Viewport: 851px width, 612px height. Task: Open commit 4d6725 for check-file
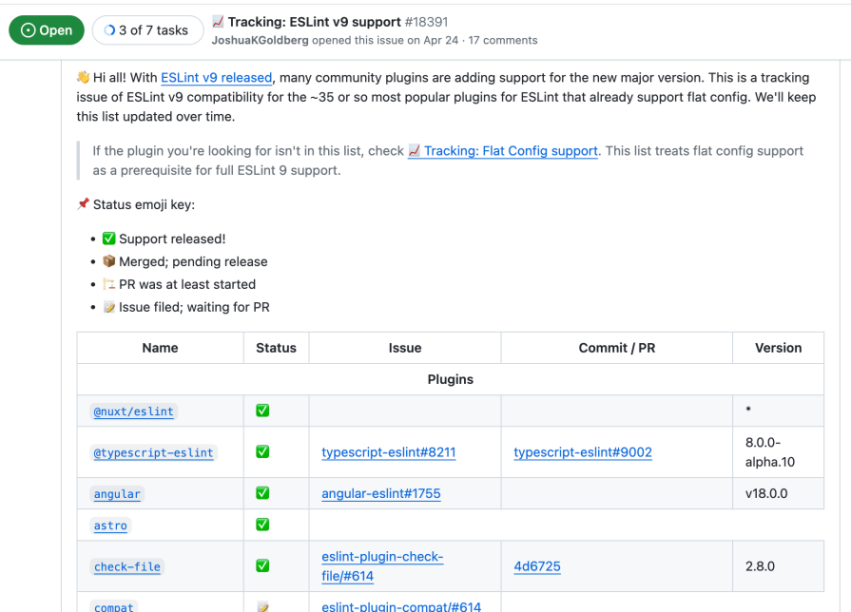click(537, 565)
